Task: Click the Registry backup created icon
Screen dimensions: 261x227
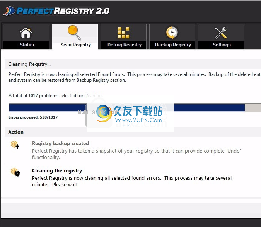Action: click(15, 145)
